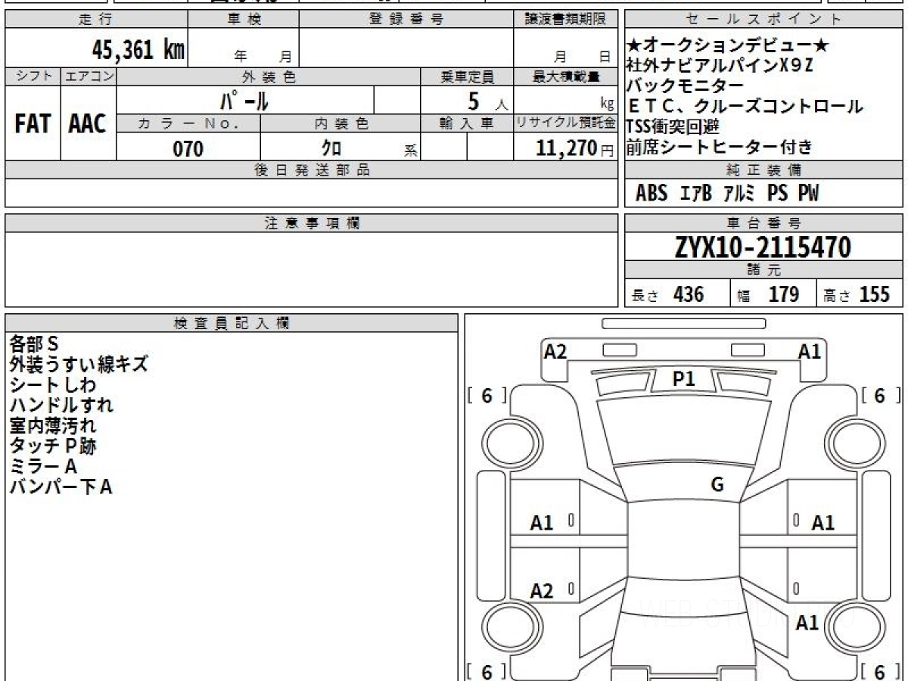Screen dimensions: 908x681
Task: Select the interior color クロ
Action: click(331, 148)
